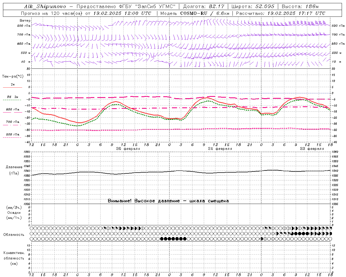Click the elevation text Высота: 186м
The image size is (346, 277).
(x=300, y=7)
